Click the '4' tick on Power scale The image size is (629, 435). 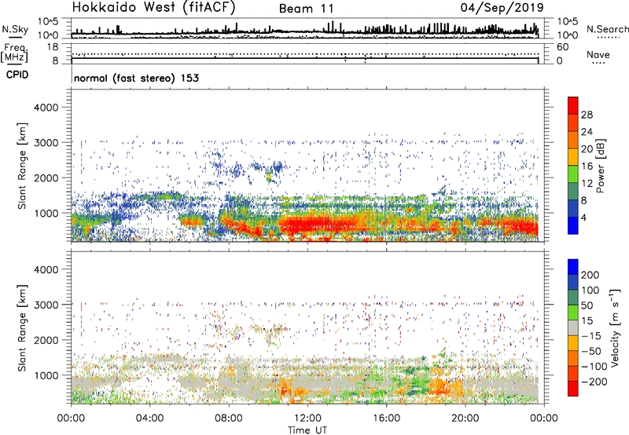(x=583, y=218)
